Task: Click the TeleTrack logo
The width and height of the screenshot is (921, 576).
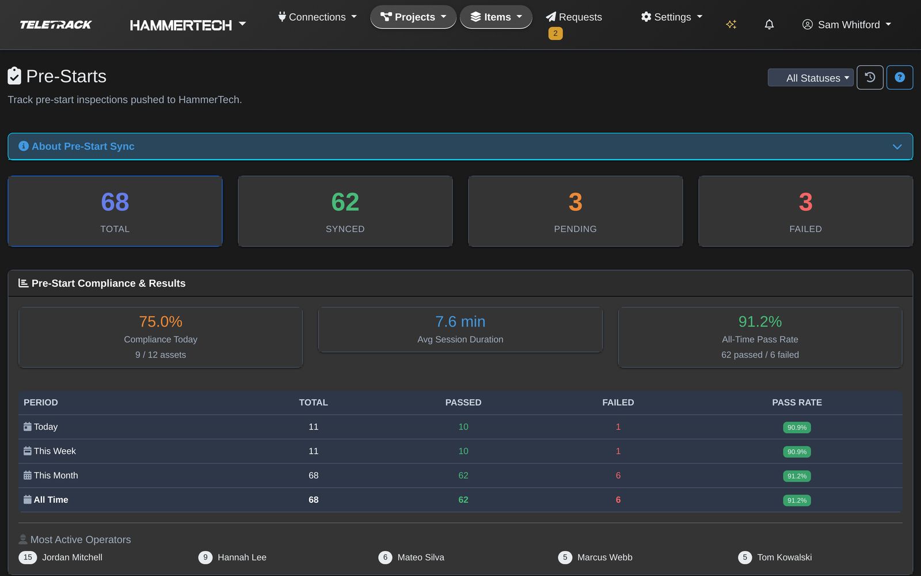Action: pyautogui.click(x=56, y=25)
